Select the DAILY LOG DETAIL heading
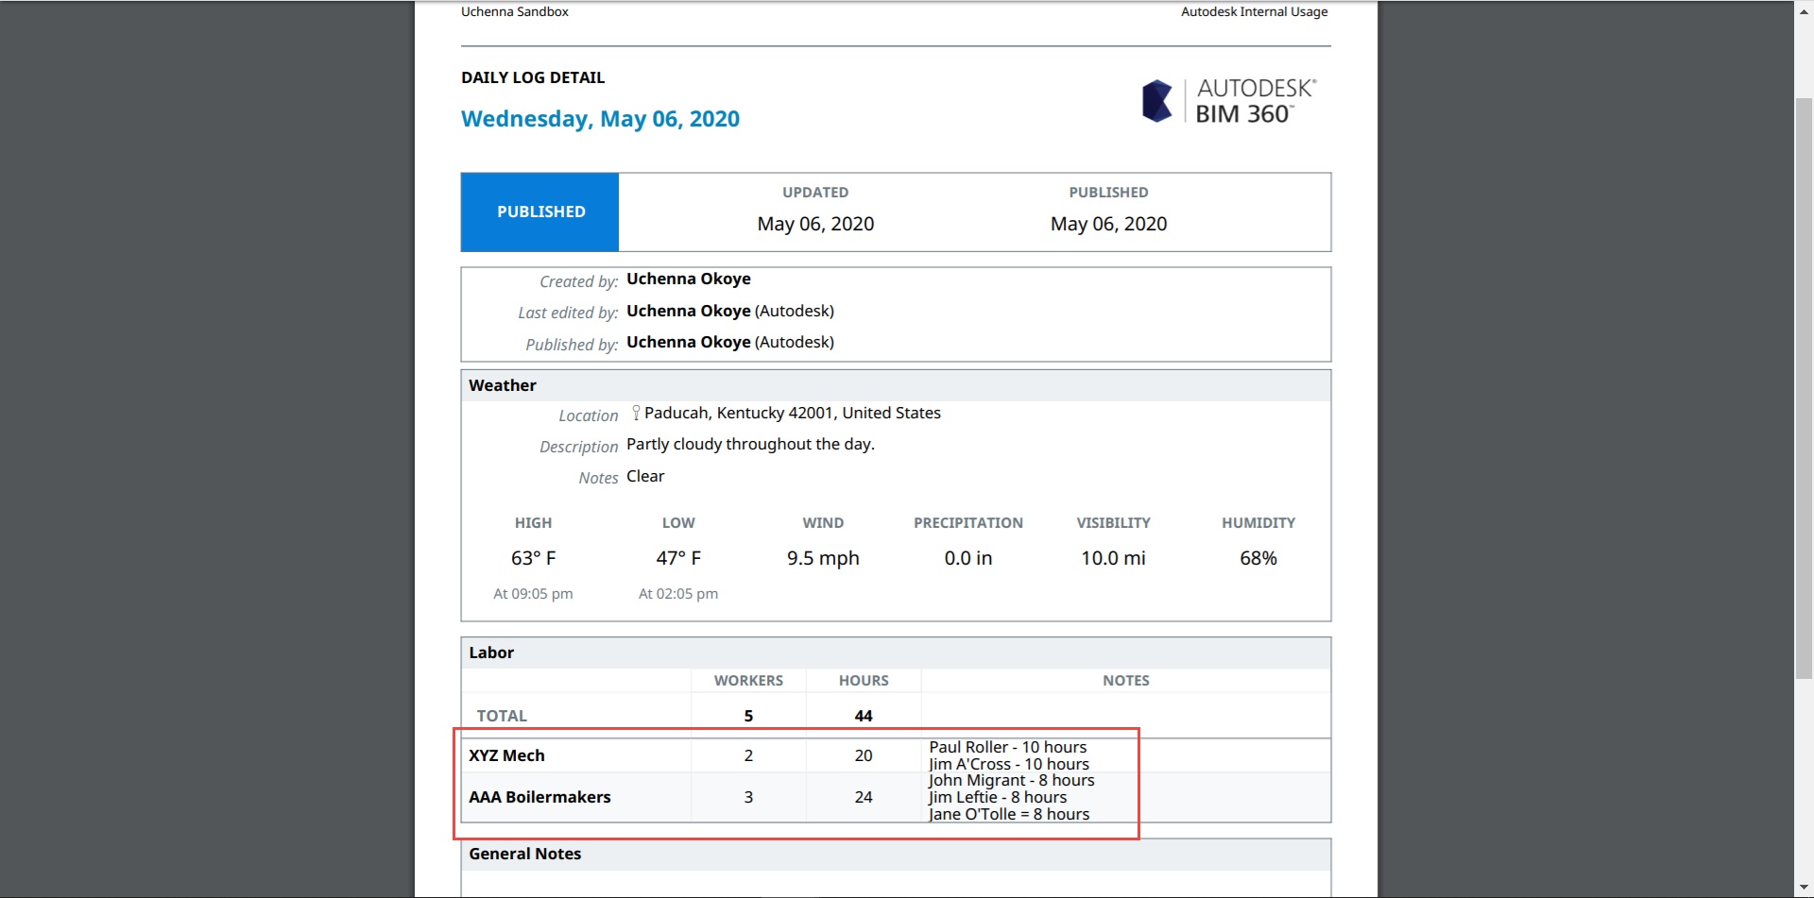The height and width of the screenshot is (898, 1814). 532,77
